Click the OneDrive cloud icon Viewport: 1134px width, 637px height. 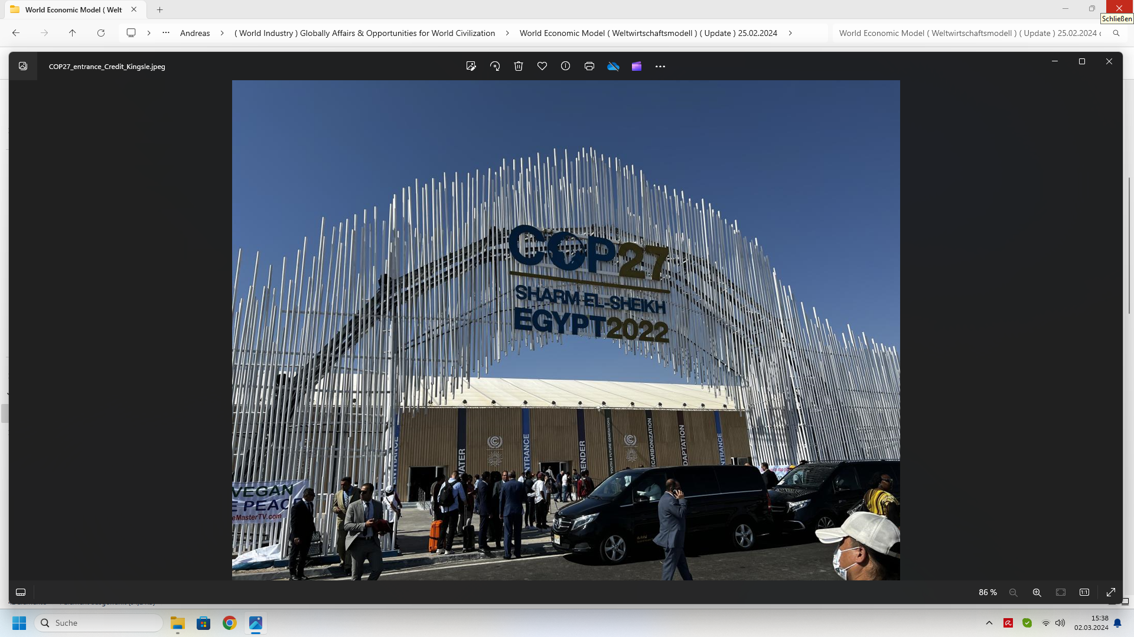(x=613, y=66)
